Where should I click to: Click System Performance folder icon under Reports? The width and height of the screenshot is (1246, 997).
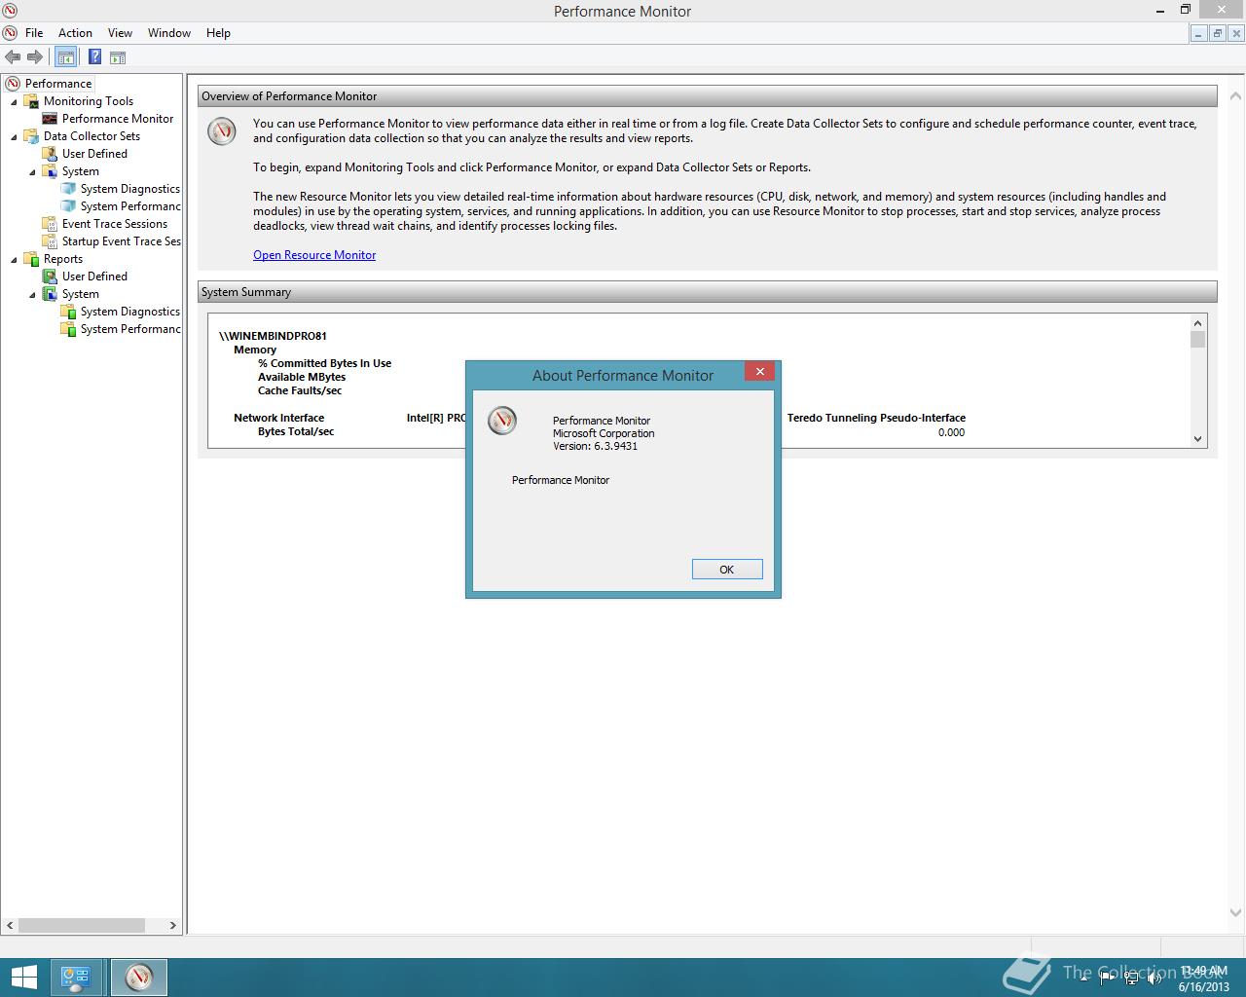[68, 329]
